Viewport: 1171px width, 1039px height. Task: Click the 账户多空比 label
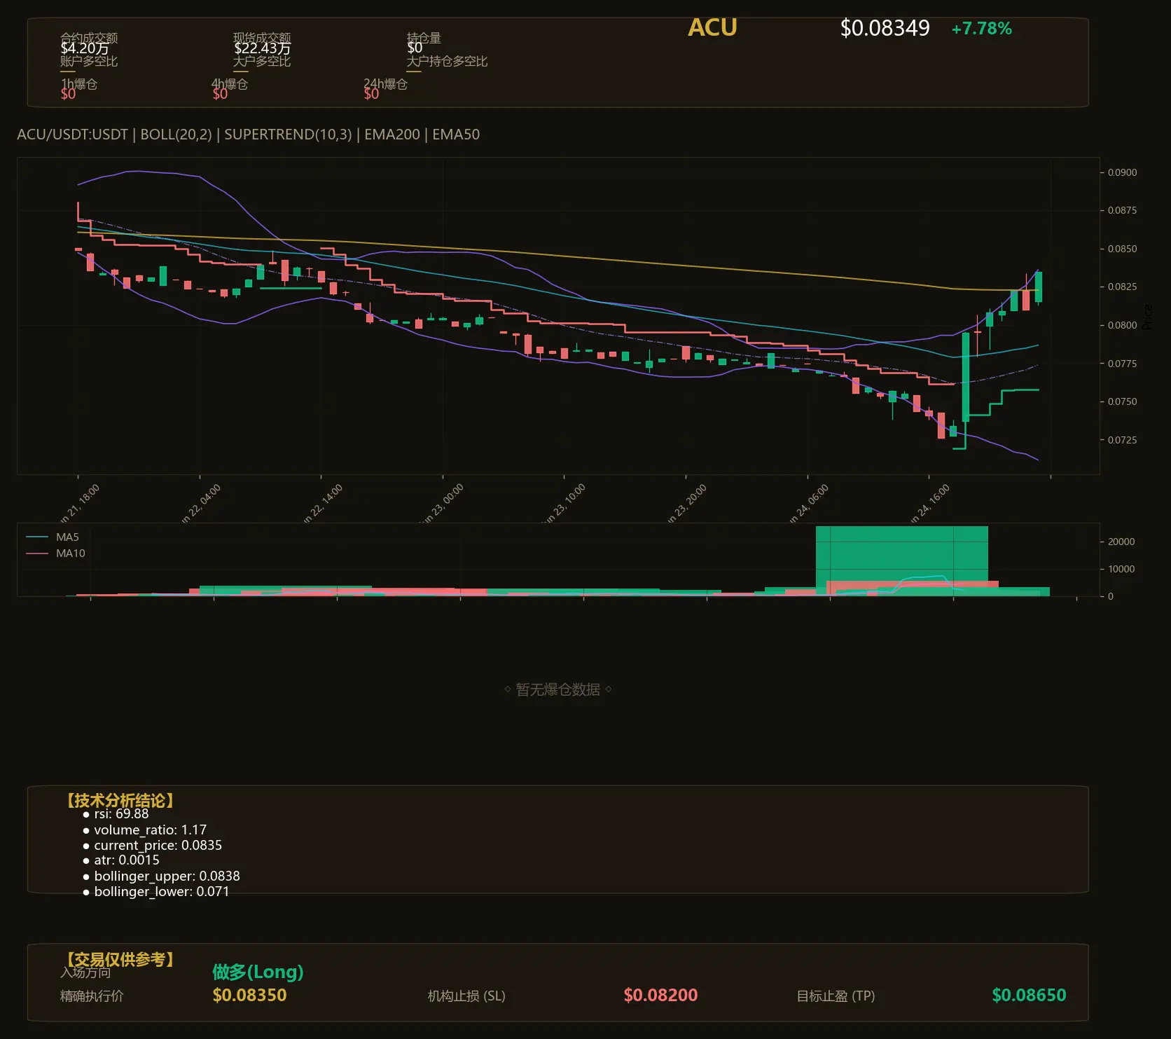coord(89,61)
